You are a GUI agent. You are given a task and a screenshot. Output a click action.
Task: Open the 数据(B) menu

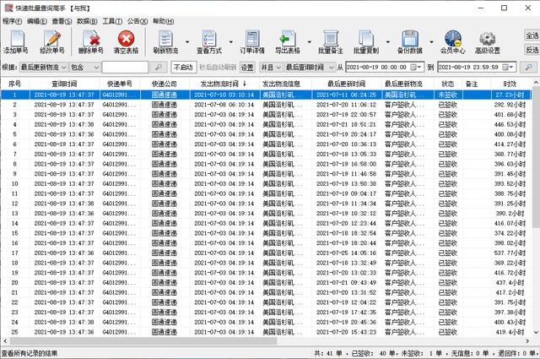point(87,21)
